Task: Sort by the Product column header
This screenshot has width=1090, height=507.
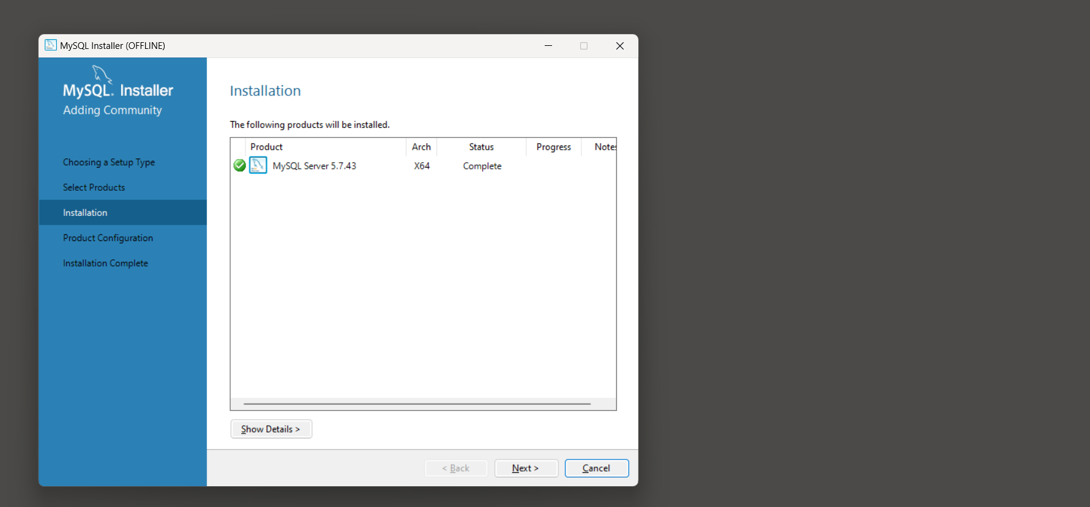Action: pyautogui.click(x=326, y=147)
